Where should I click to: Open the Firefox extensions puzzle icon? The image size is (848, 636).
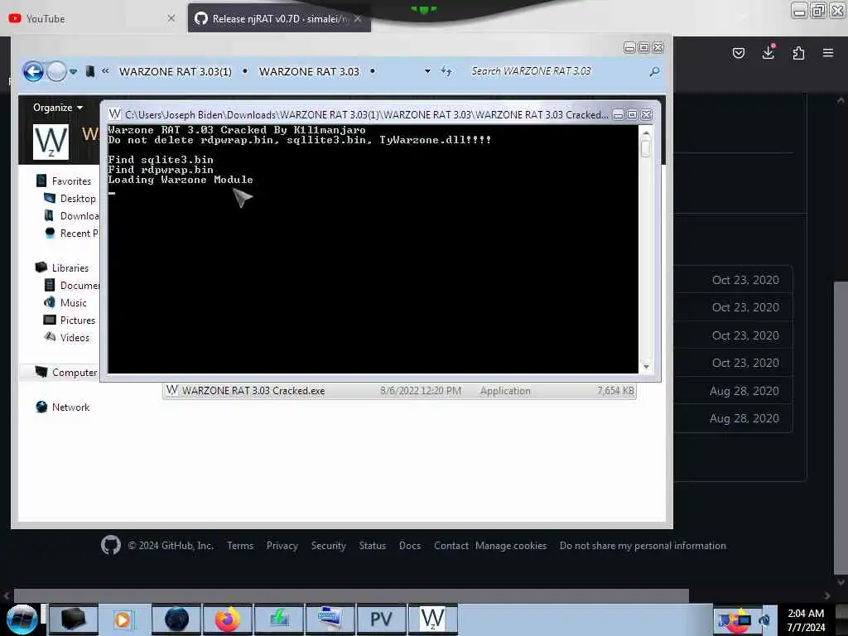(798, 52)
